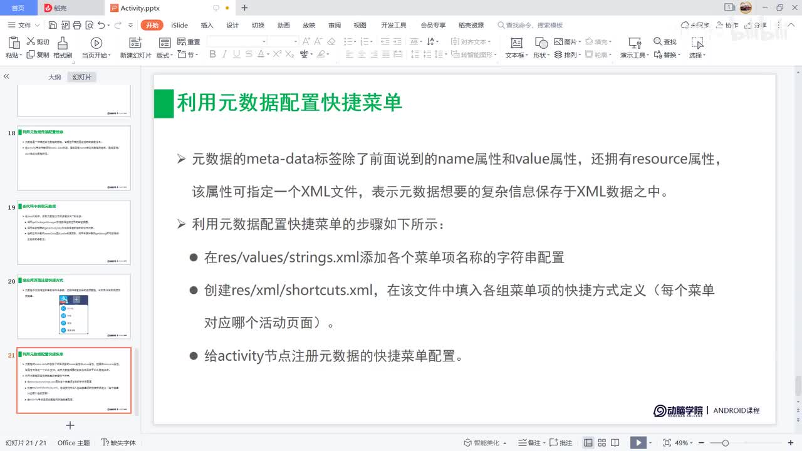Open the font name dropdown

coord(264,41)
